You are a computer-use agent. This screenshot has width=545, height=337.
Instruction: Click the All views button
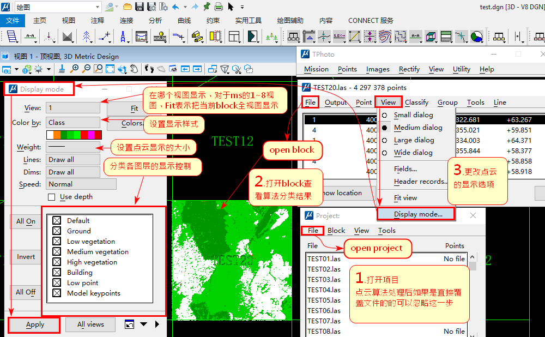(90, 324)
